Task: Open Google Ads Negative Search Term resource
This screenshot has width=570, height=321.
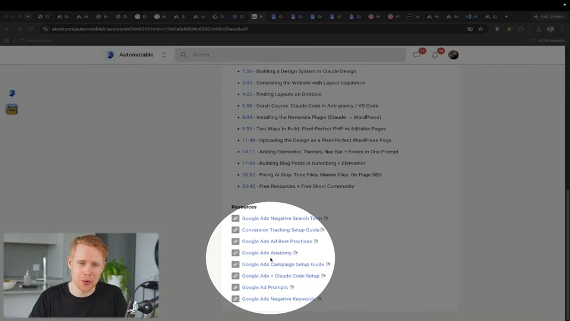Action: (281, 218)
